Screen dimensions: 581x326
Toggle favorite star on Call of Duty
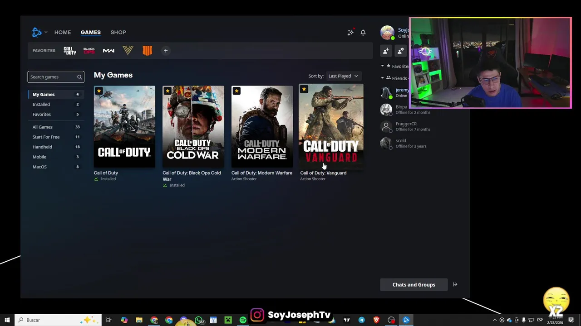point(99,91)
